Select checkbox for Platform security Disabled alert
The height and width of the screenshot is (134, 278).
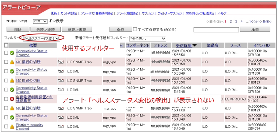click(x=6, y=127)
